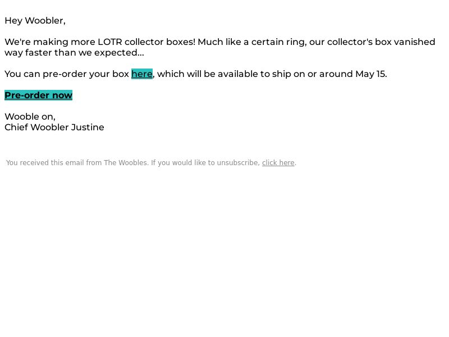This screenshot has width=449, height=337.
Task: Click the word "Justine" in the signature
Action: point(88,127)
